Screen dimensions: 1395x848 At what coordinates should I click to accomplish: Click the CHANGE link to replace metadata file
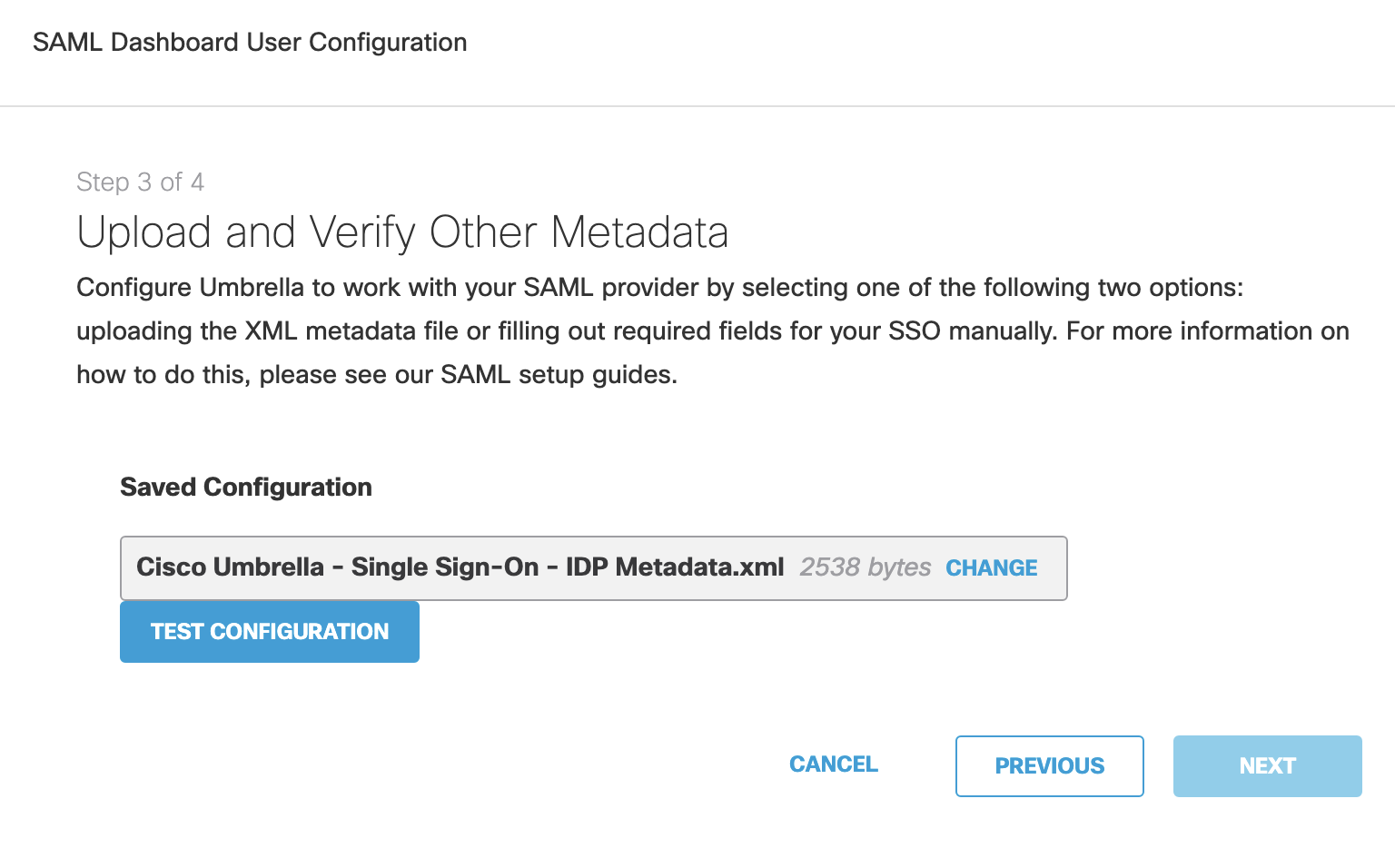(x=992, y=567)
